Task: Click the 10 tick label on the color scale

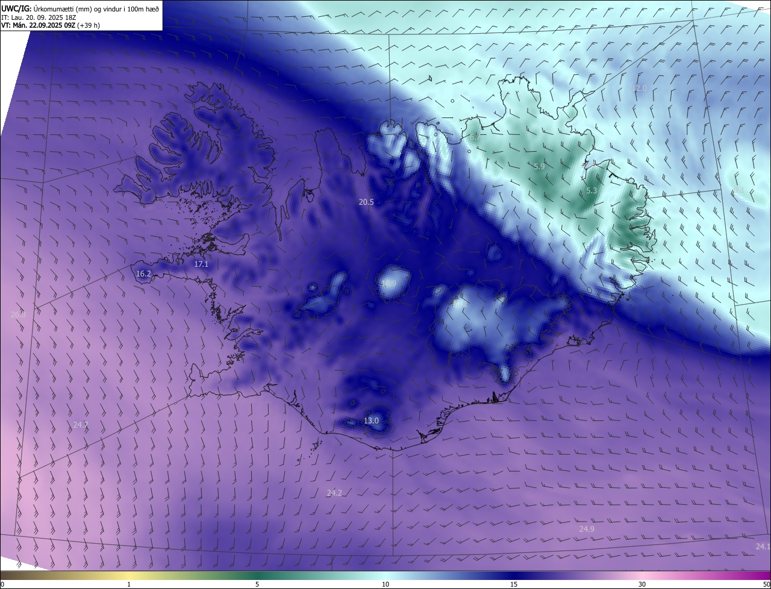Action: 385,584
